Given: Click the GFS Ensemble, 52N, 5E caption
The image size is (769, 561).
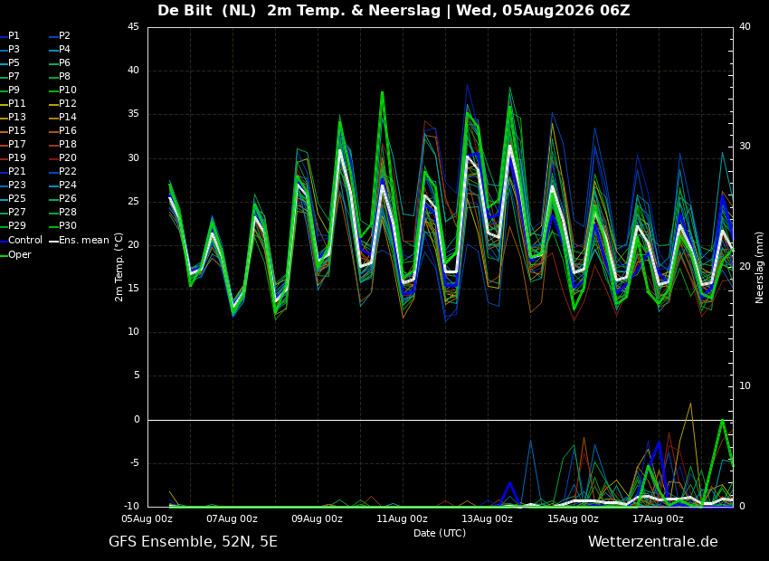Looking at the screenshot, I should pos(193,542).
